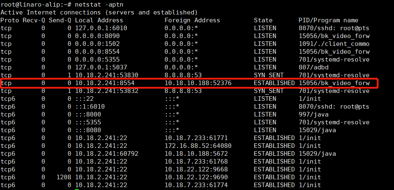The width and height of the screenshot is (394, 190).
Task: Click the ESTABLISHED state in the 8554 row
Action: 274,83
